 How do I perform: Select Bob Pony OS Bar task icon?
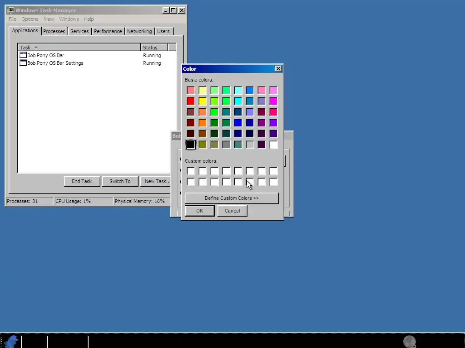[x=23, y=55]
